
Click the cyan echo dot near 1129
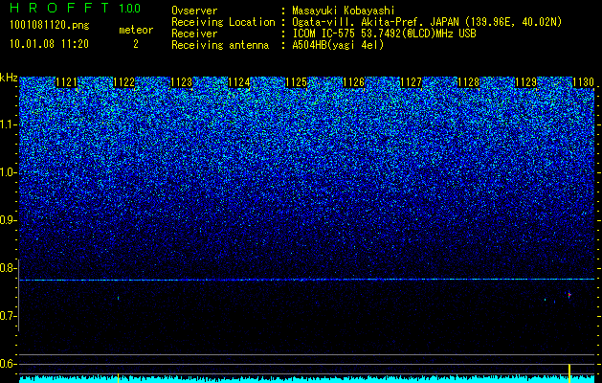pos(545,300)
